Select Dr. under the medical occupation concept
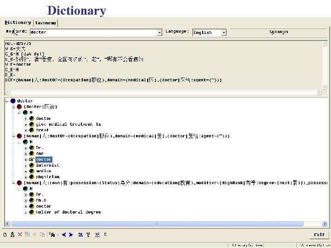The height and width of the screenshot is (248, 331). [40, 147]
